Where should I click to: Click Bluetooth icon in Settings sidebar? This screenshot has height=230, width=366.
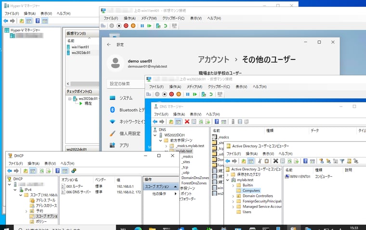click(x=113, y=109)
